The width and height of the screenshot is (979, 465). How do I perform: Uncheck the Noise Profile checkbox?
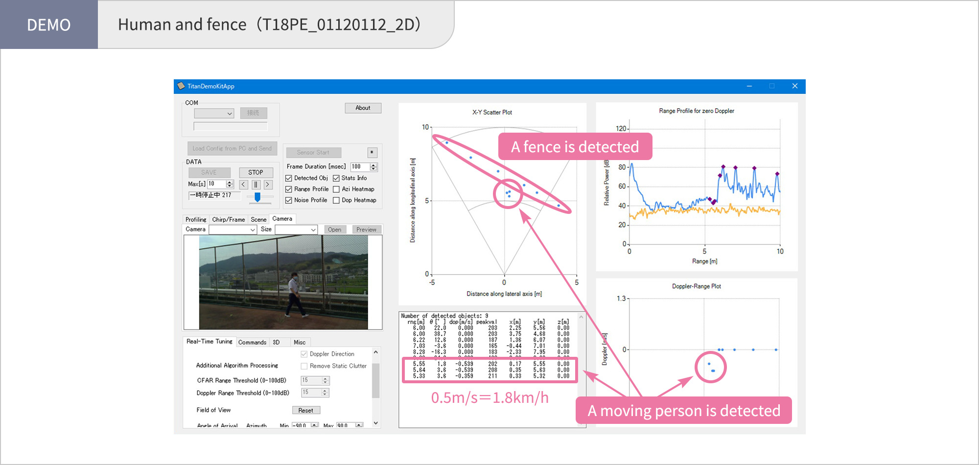coord(289,200)
